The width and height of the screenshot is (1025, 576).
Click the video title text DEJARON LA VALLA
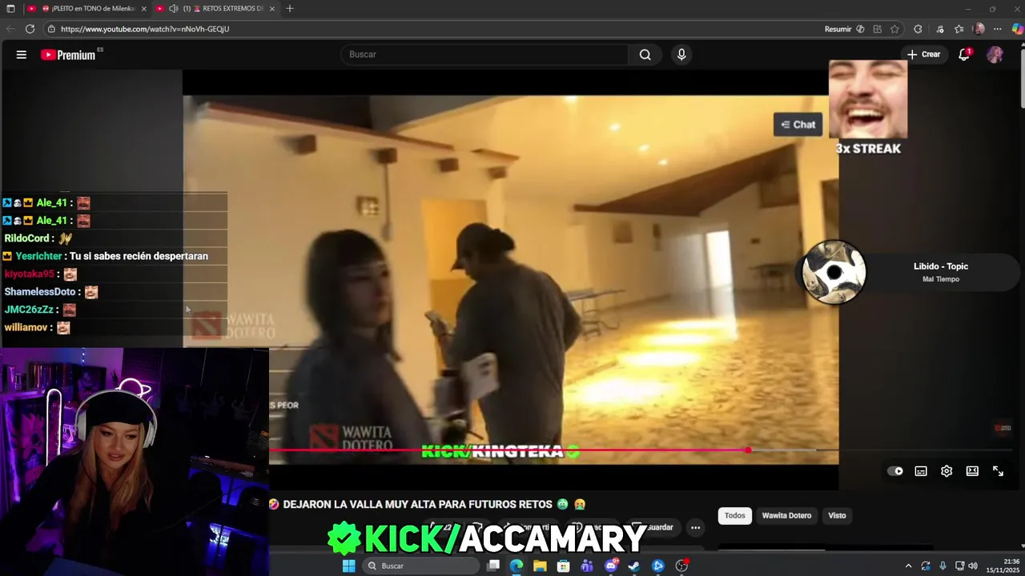click(418, 504)
